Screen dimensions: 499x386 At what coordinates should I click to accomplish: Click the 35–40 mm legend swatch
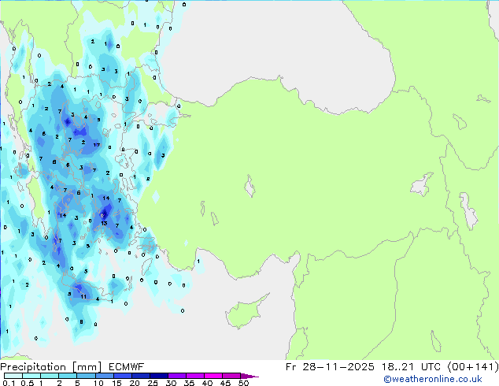coord(194,376)
